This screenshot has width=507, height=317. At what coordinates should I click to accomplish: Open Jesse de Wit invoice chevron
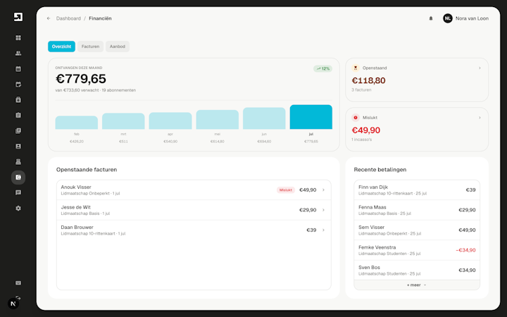pyautogui.click(x=323, y=210)
